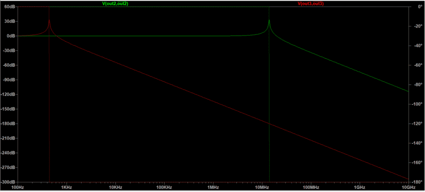Click the 1KHz frequency axis label
Image resolution: width=425 pixels, height=192 pixels.
point(66,187)
